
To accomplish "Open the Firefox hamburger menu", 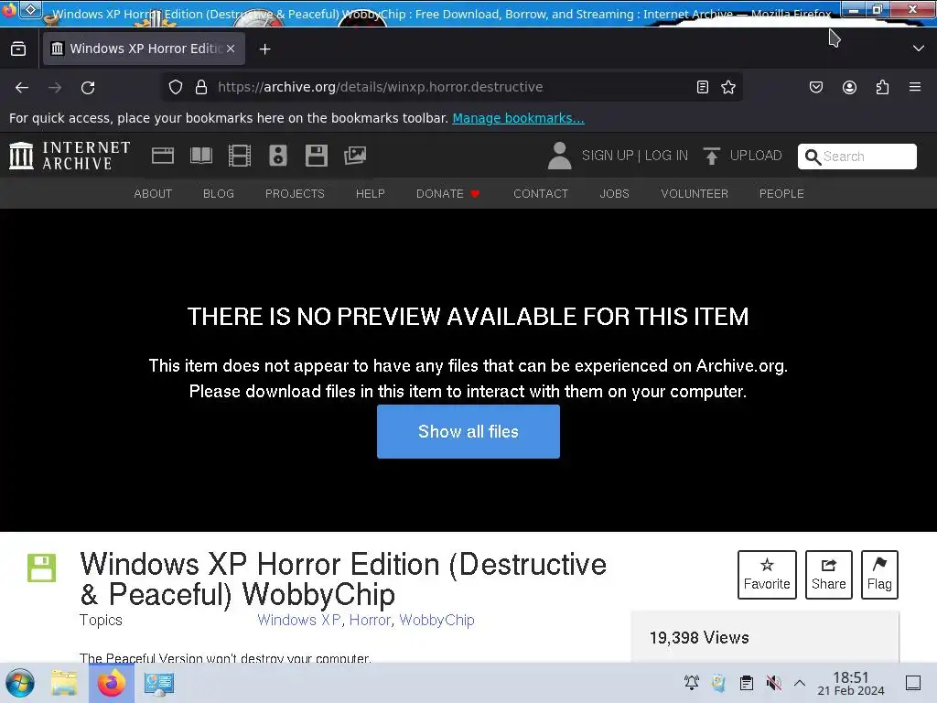I will point(914,87).
